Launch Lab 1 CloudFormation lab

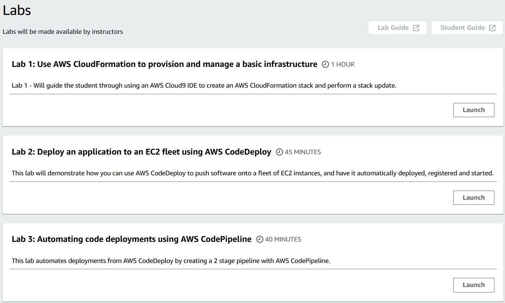point(474,110)
